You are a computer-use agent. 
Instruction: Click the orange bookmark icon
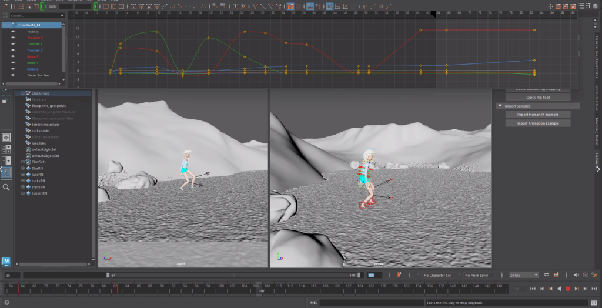(x=399, y=275)
